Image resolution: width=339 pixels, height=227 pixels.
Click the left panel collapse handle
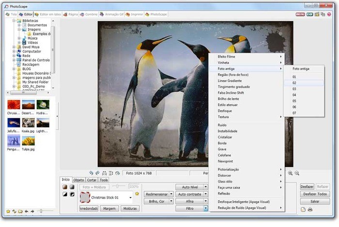[57, 116]
